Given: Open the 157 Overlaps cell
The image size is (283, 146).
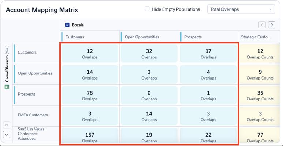Looking at the screenshot, I should click(90, 137).
